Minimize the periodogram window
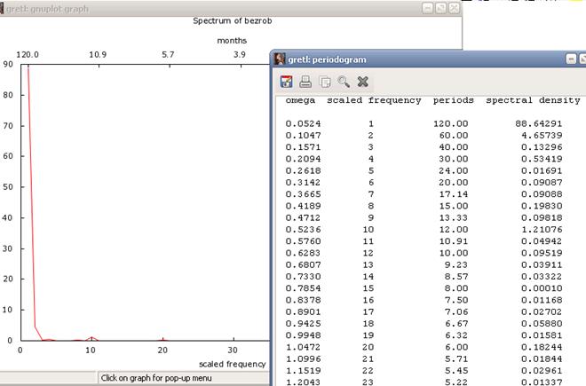 point(571,59)
